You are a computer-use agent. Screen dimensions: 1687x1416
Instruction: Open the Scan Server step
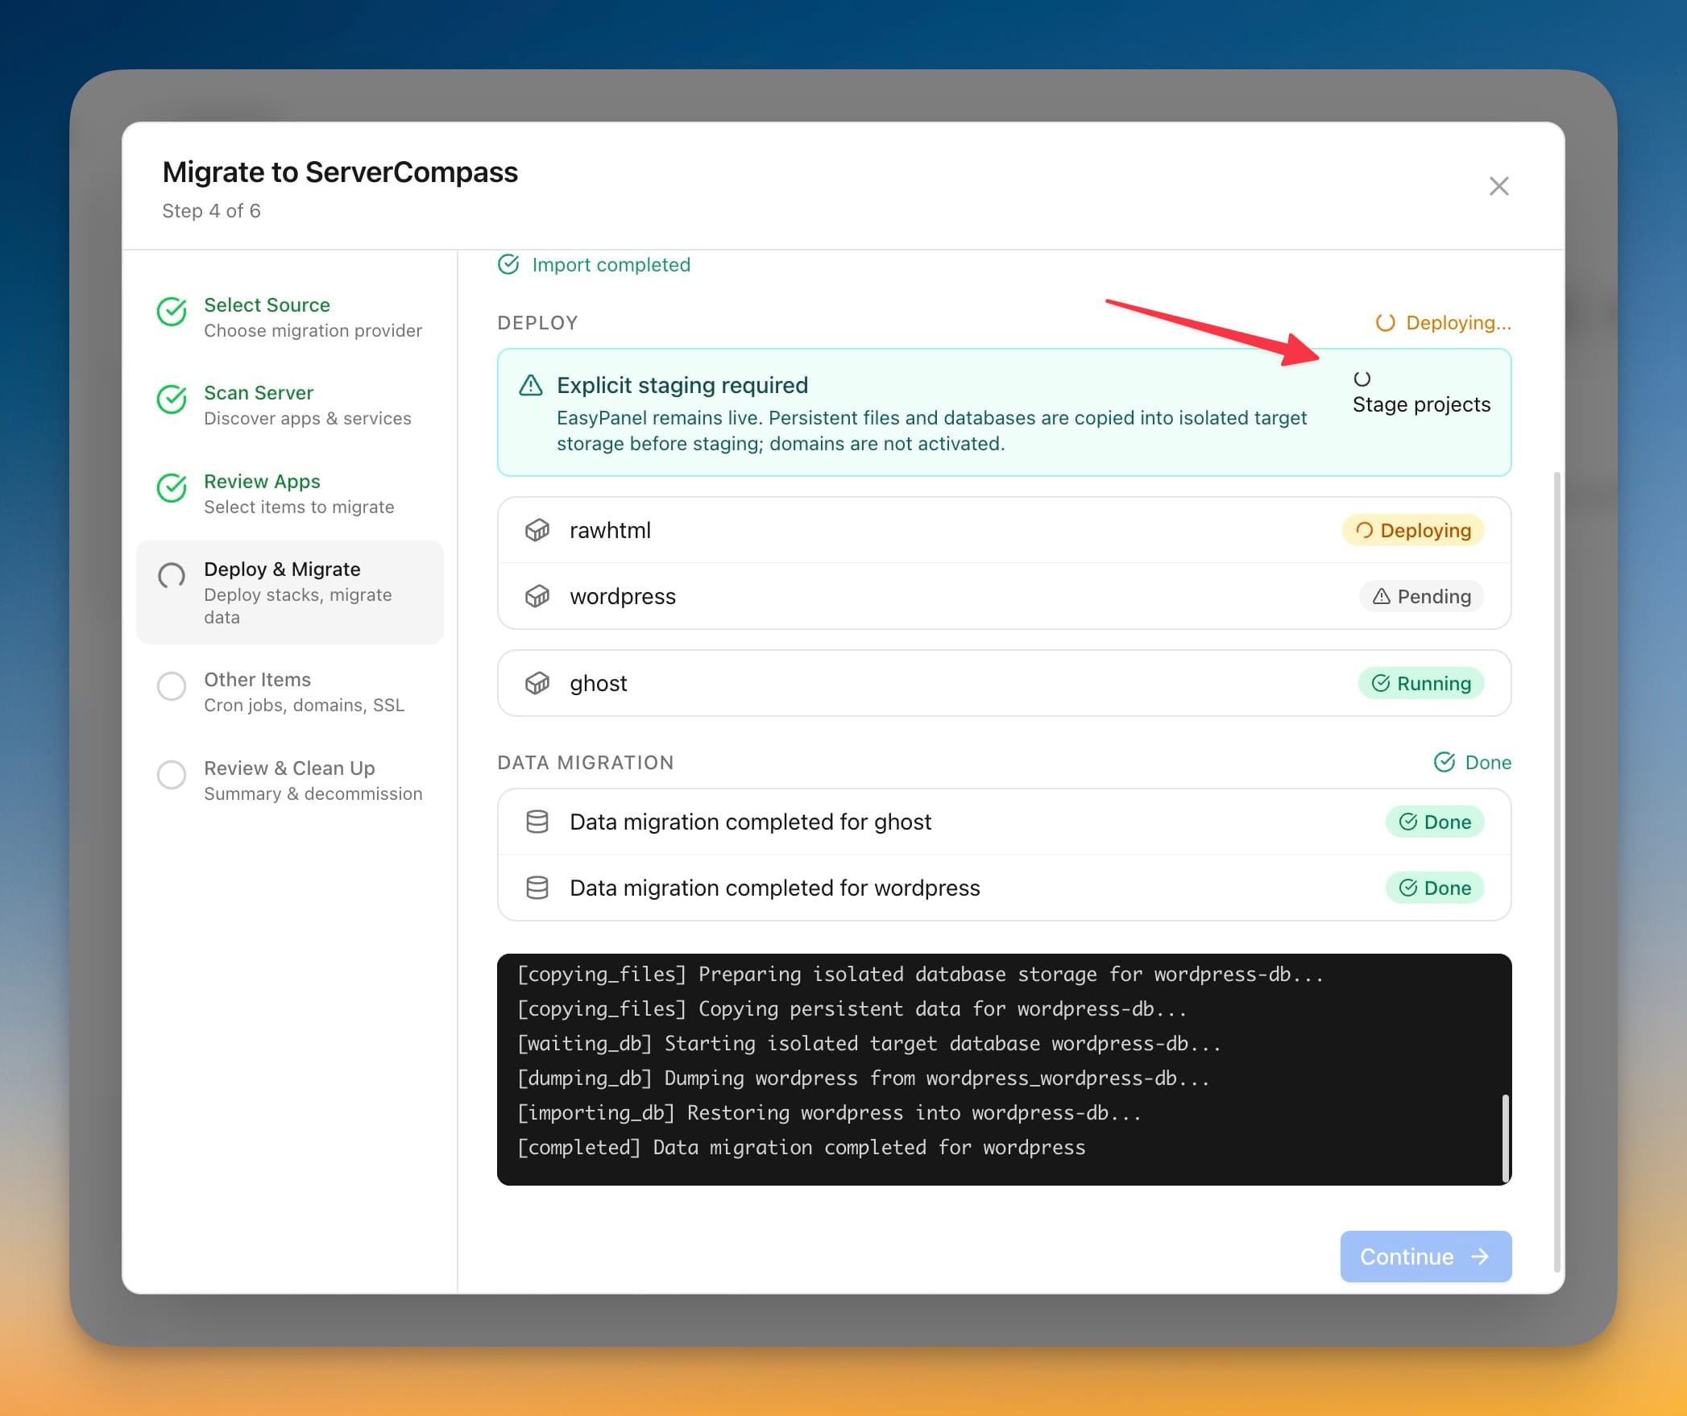[290, 405]
